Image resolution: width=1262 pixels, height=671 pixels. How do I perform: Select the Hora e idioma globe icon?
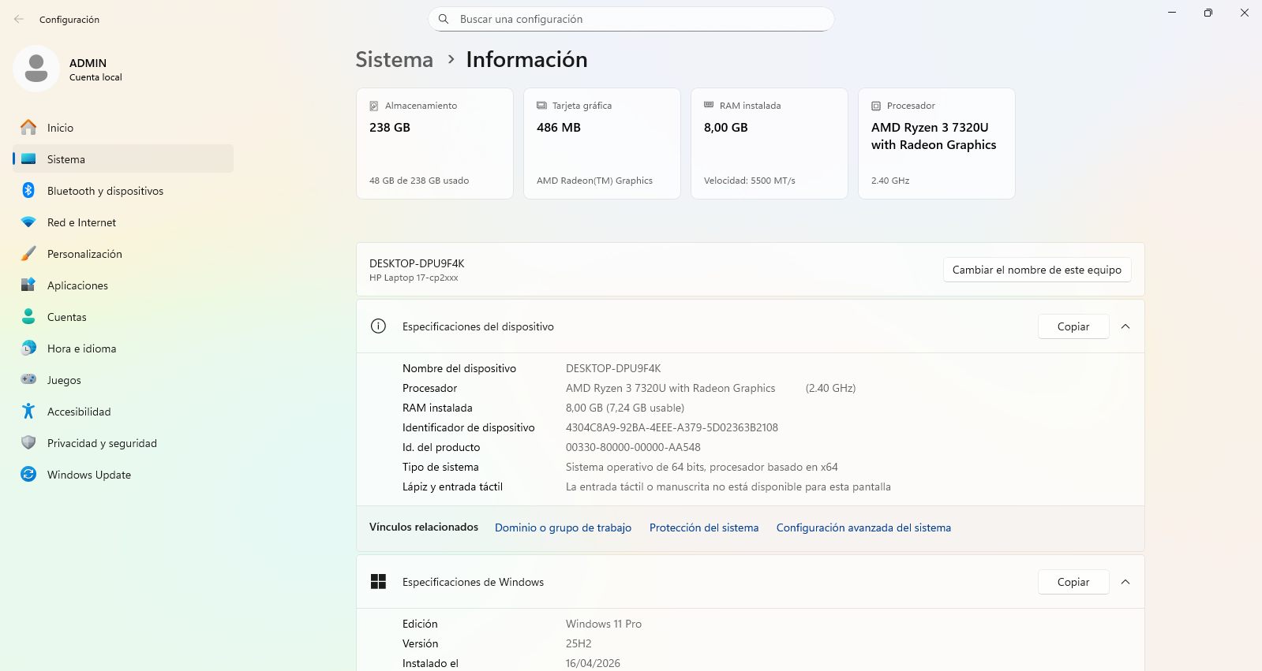[28, 349]
